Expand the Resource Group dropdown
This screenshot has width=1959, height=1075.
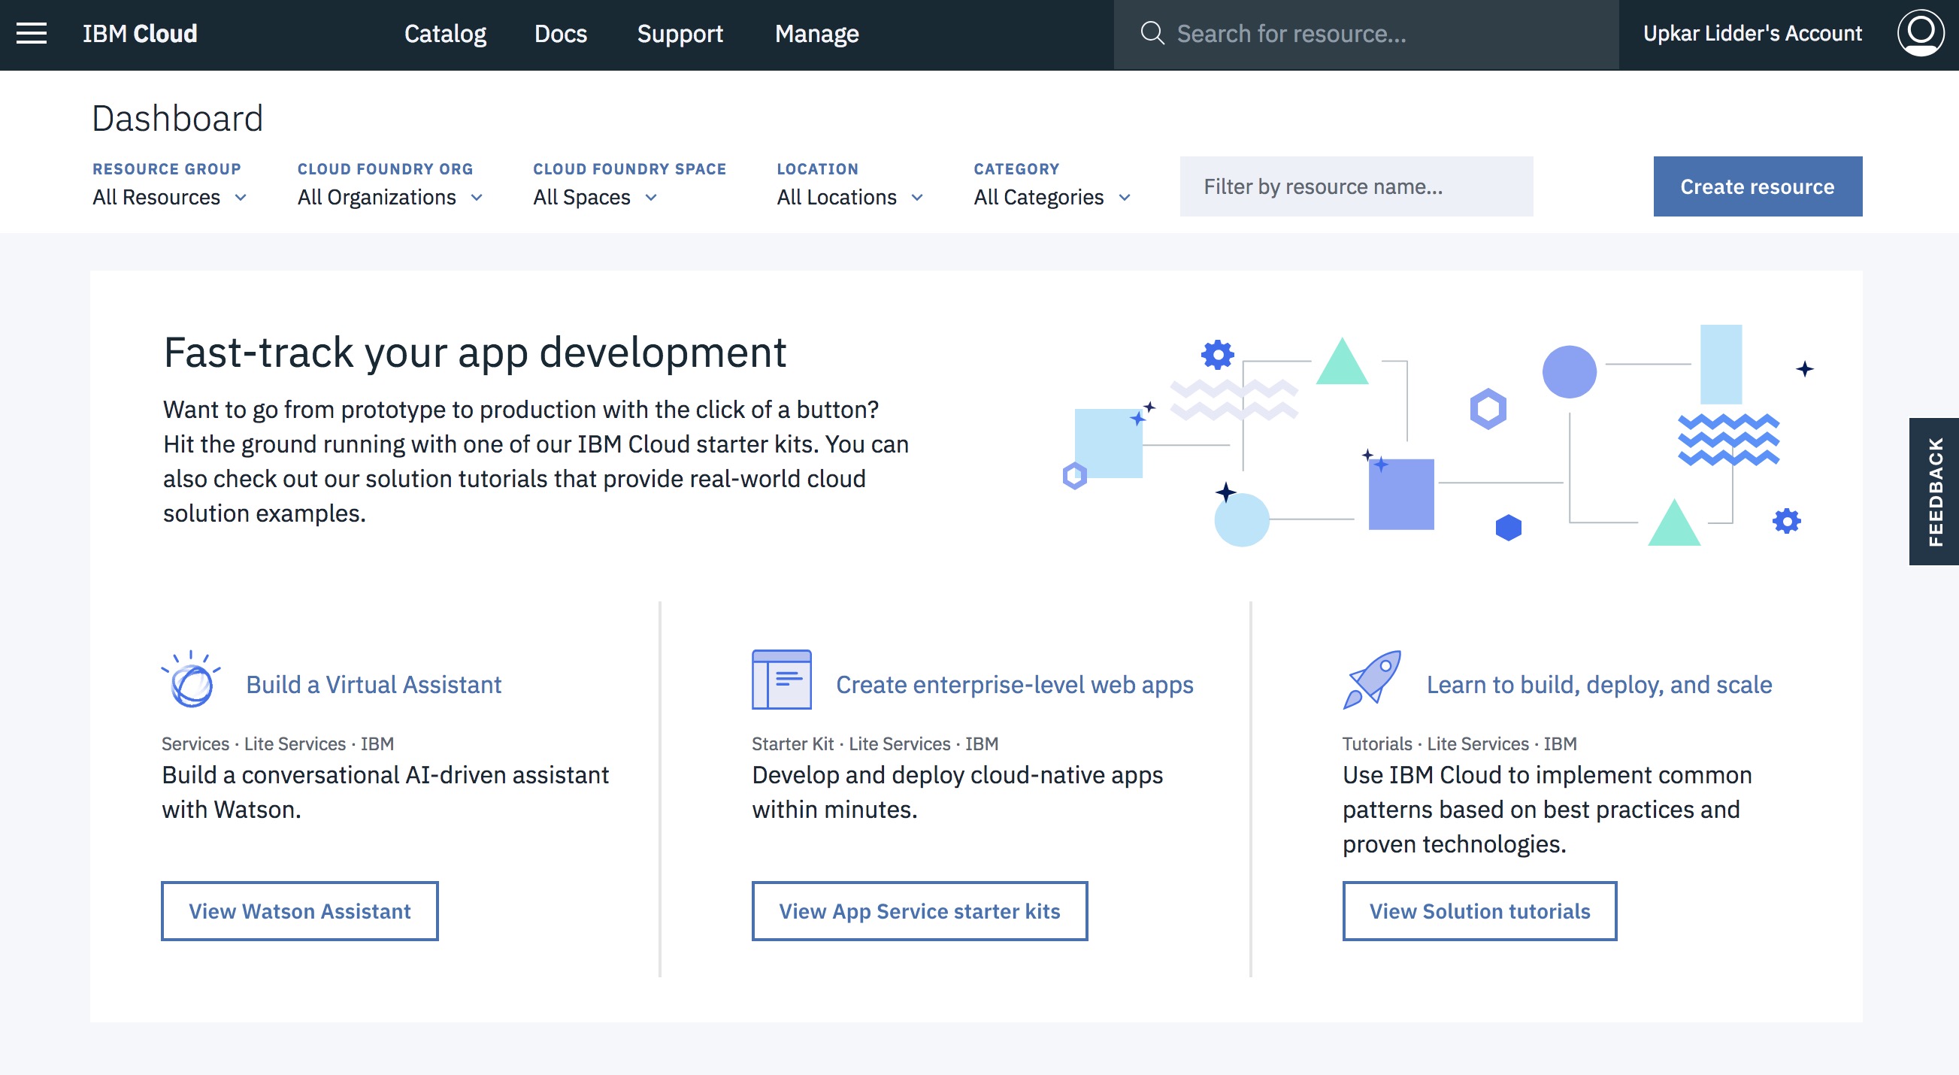(x=170, y=198)
